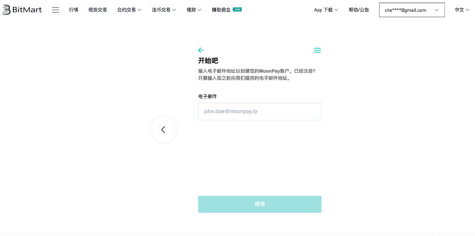
Task: Expand the 合约交易 dropdown
Action: coord(129,10)
